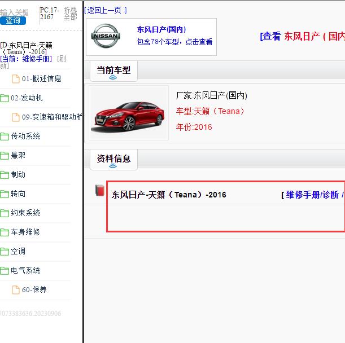Expand the 空调 folder
This screenshot has width=345, height=343.
point(18,251)
